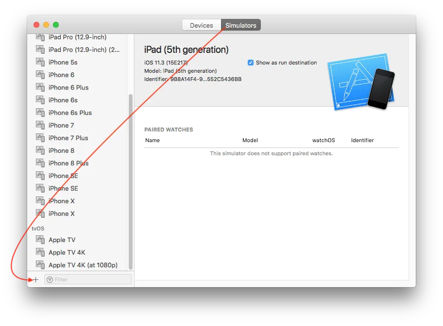Click the tvOS section header
The image size is (443, 326).
click(x=38, y=228)
